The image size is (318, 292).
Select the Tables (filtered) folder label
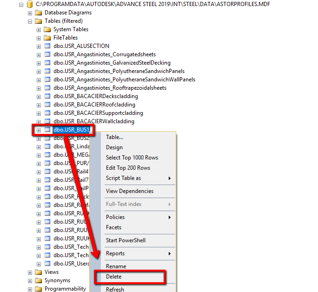64,21
